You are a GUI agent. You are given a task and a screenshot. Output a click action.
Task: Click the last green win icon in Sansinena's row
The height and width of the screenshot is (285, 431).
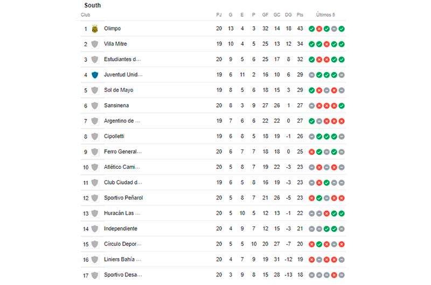[x=342, y=105]
